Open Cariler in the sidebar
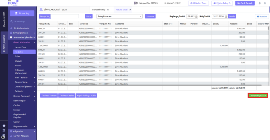 click(17, 105)
